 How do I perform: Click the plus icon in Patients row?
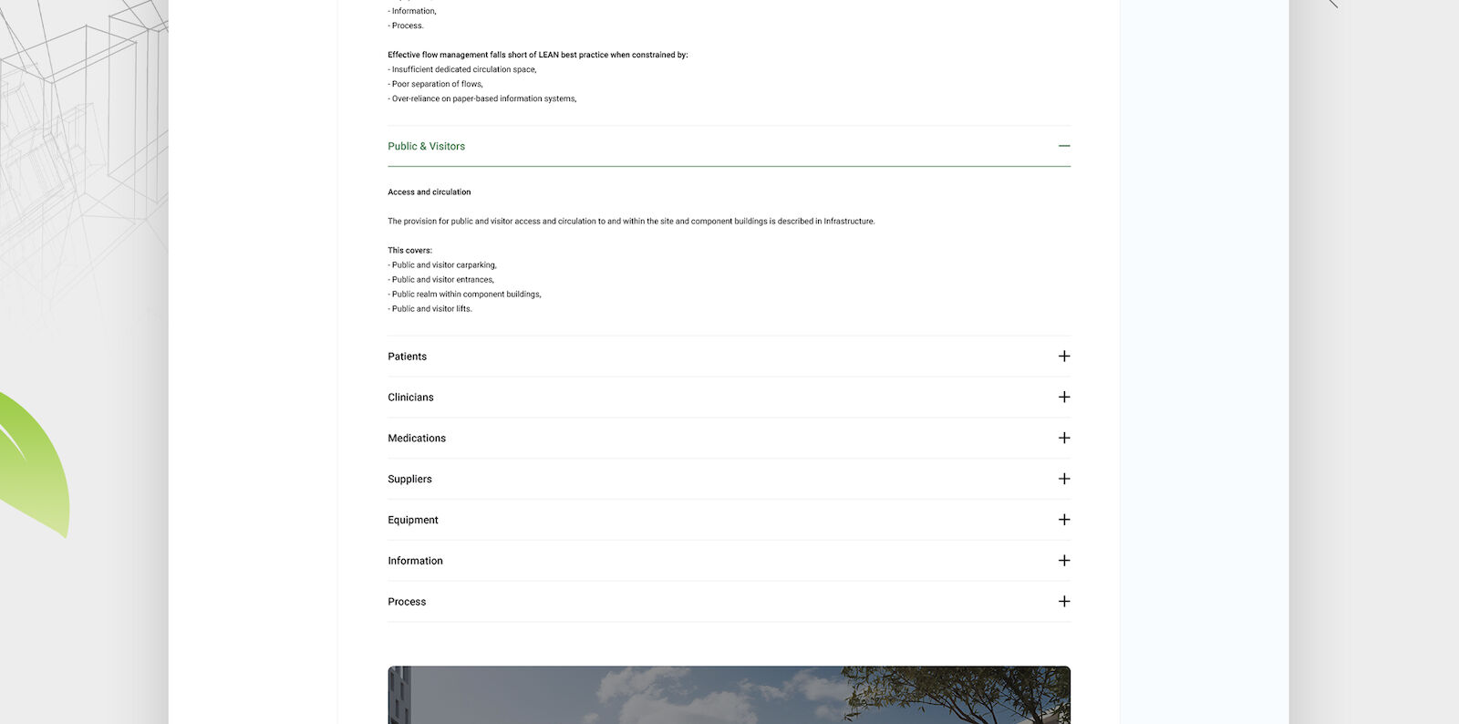coord(1063,357)
